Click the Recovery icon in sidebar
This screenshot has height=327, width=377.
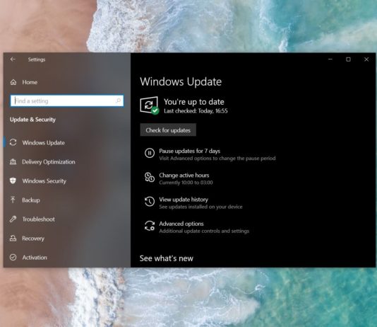pos(13,239)
